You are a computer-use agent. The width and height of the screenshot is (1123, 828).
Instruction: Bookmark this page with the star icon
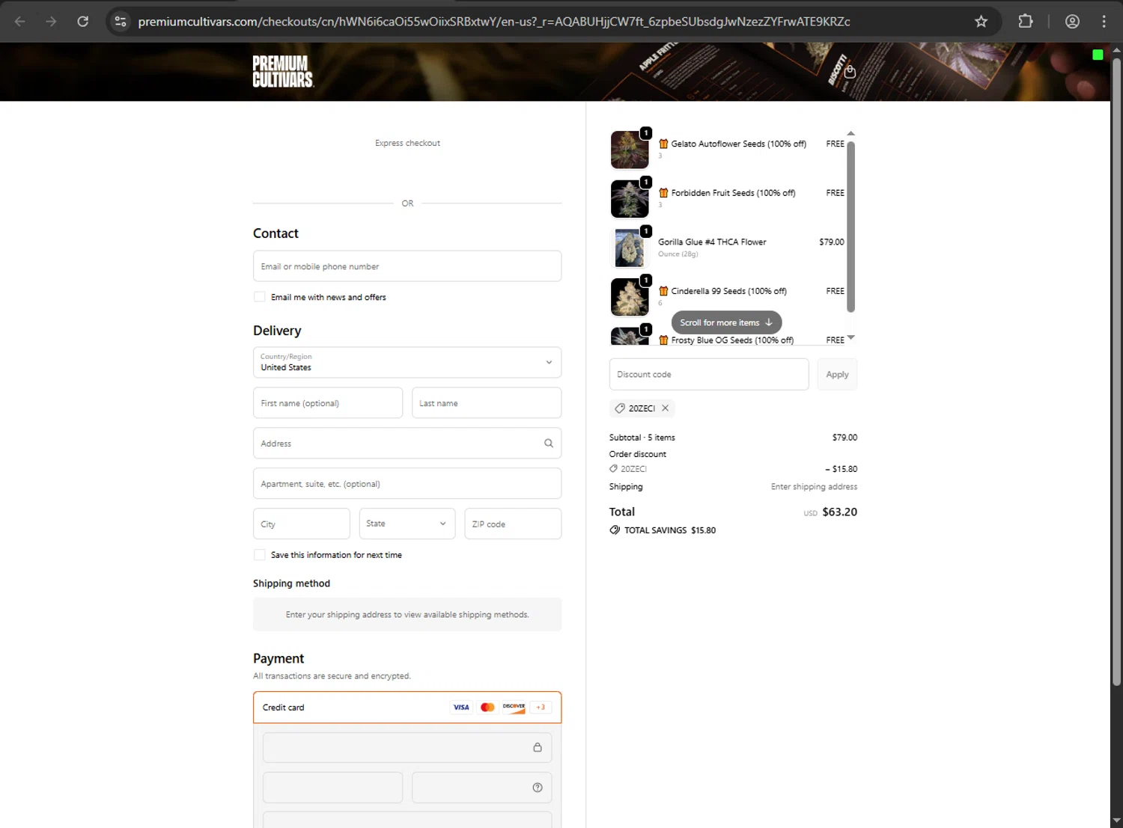click(981, 22)
